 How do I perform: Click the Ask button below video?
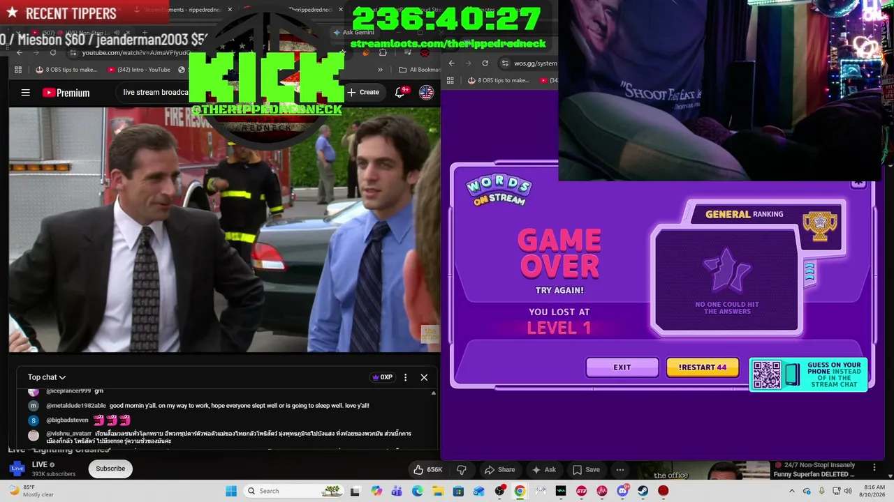544,469
